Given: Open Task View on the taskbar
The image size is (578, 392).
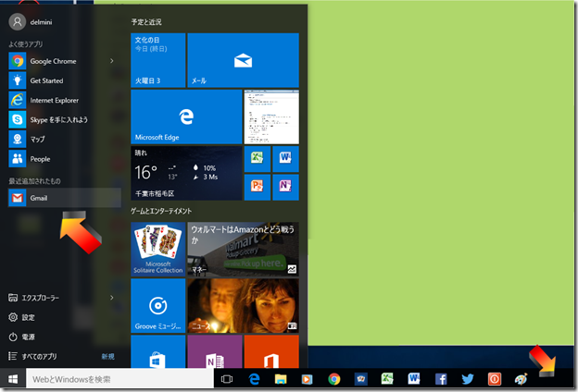Looking at the screenshot, I should click(x=227, y=379).
